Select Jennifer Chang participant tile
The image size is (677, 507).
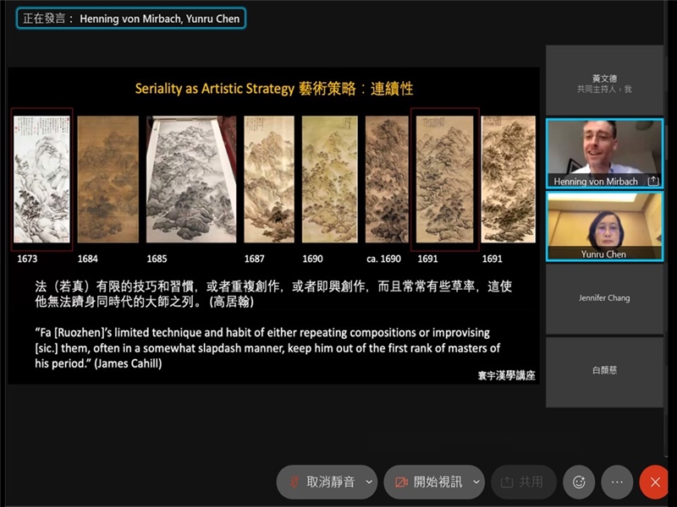[x=604, y=299]
